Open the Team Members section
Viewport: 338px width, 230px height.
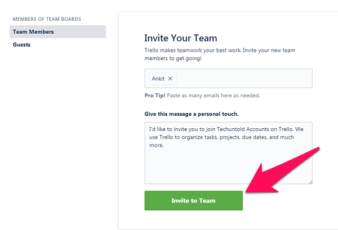[58, 31]
